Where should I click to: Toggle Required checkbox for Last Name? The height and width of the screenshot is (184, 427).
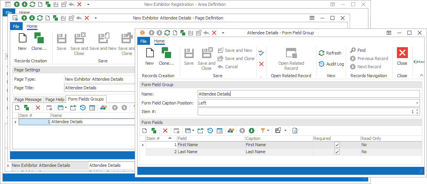tap(337, 152)
